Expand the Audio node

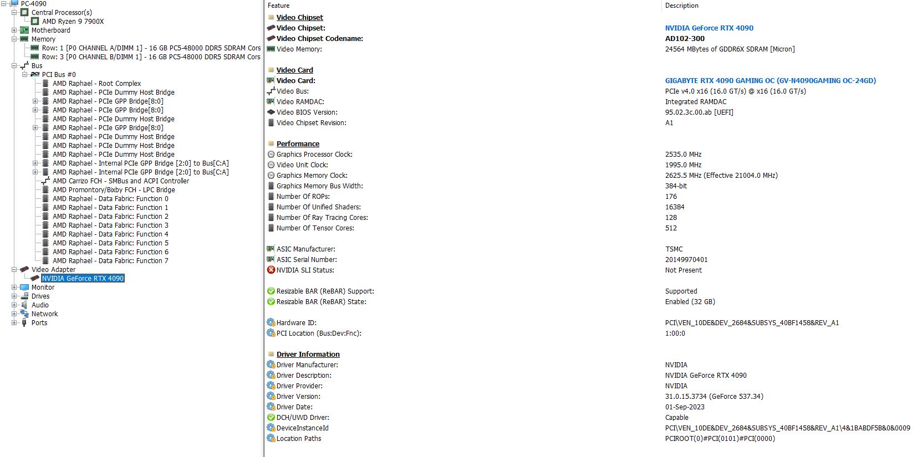14,305
